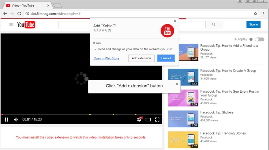Image resolution: width=269 pixels, height=150 pixels.
Task: Click the Cancel button in dialog
Action: [166, 58]
